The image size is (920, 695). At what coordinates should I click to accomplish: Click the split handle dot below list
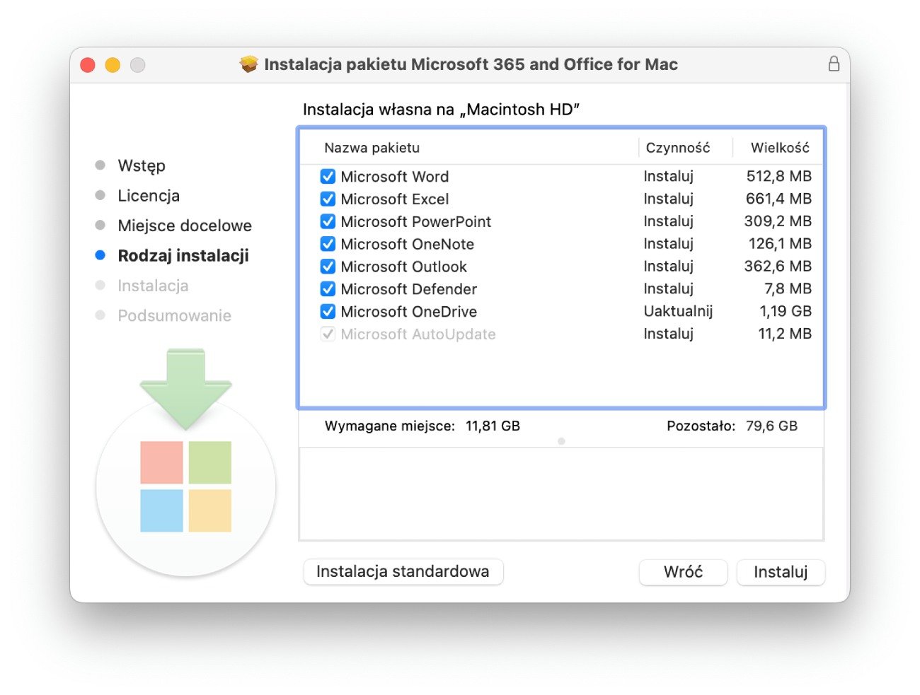[561, 441]
